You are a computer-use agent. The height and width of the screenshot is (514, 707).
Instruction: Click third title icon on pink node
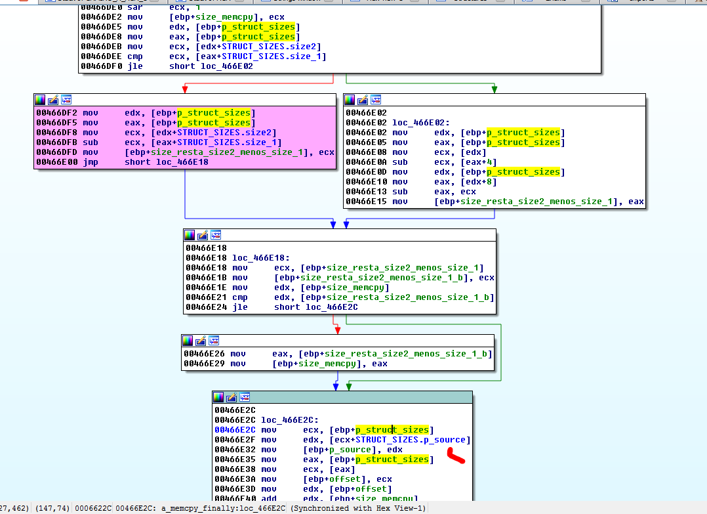point(66,100)
